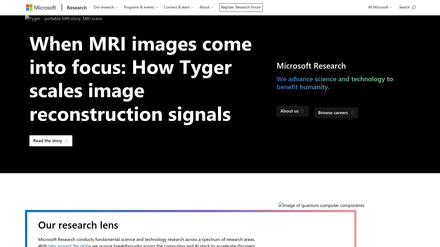
Task: Expand the About menu
Action: pos(206,7)
